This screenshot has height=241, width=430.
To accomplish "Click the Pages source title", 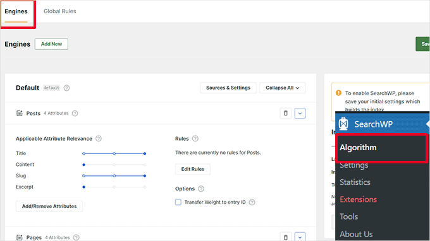I will 34,237.
